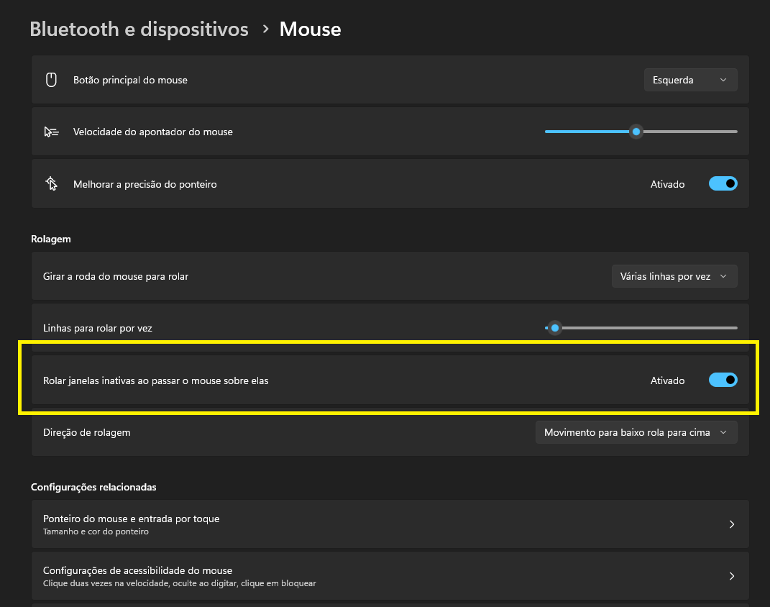
Task: Open the Esquerda primary button dropdown
Action: (x=690, y=80)
